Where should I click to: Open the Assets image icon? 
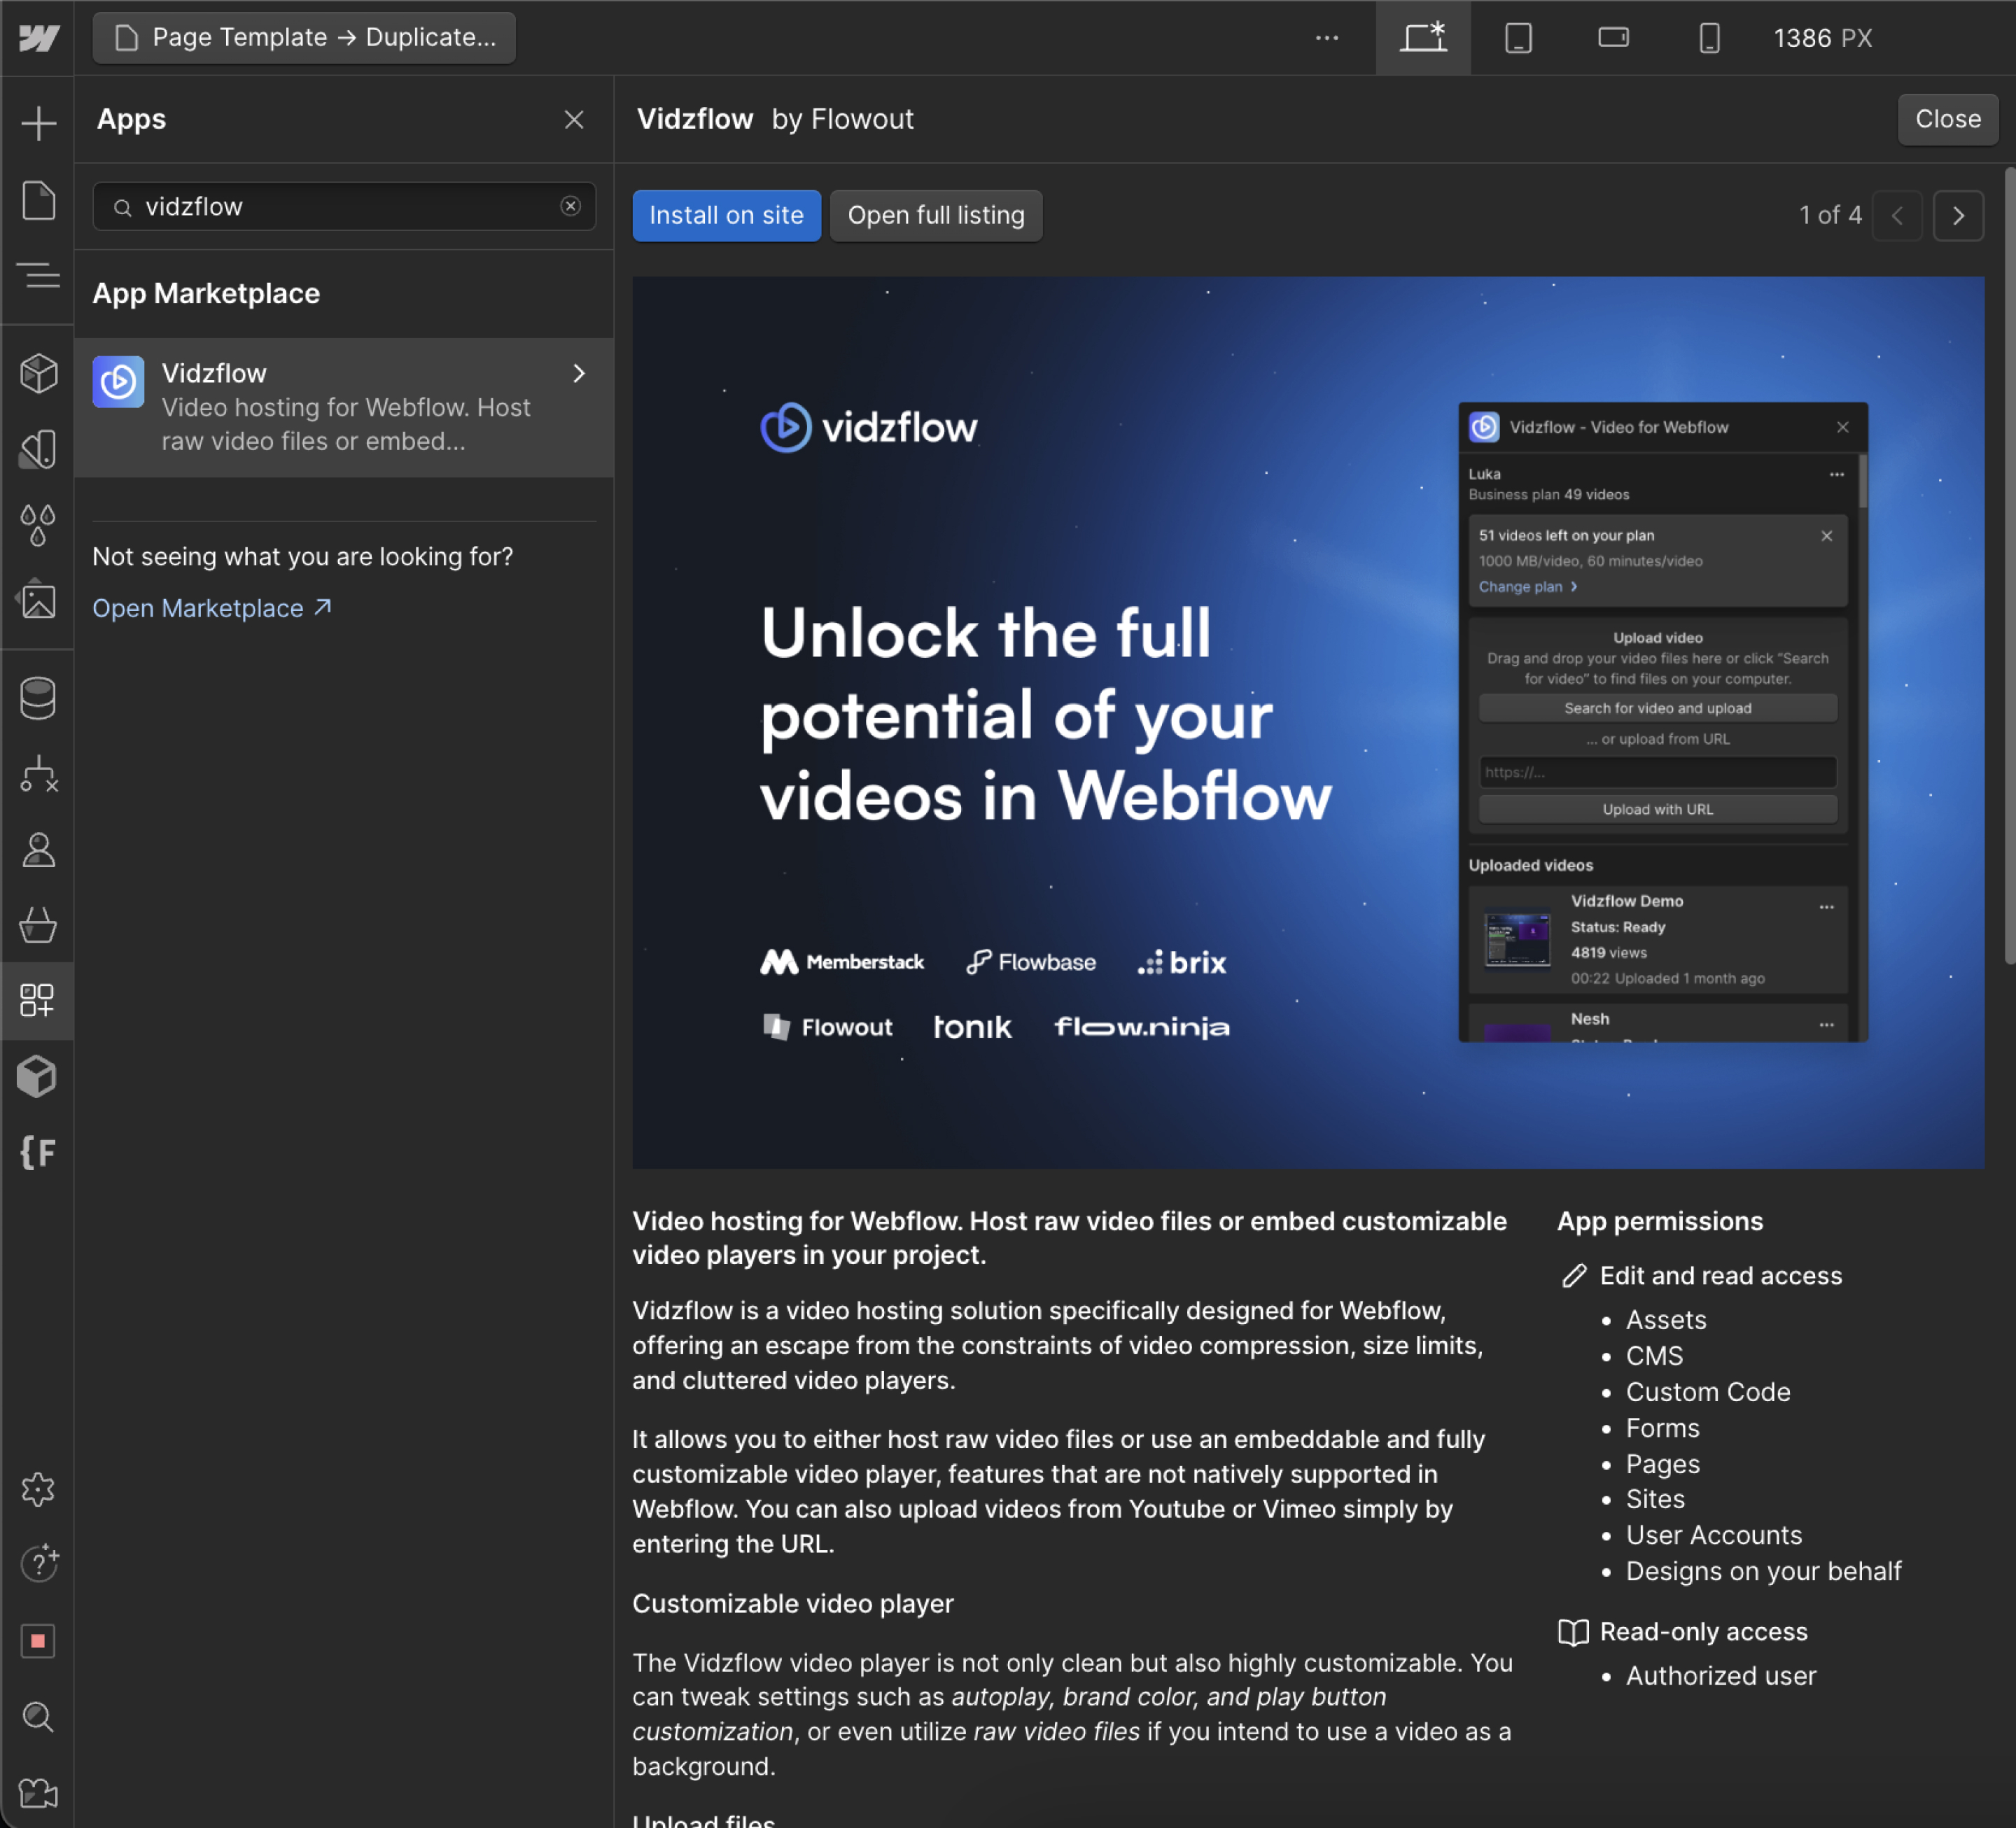click(38, 600)
